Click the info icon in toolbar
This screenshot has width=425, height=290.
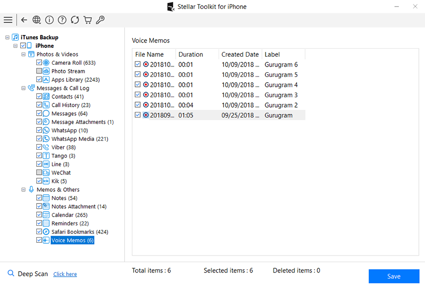(x=49, y=20)
